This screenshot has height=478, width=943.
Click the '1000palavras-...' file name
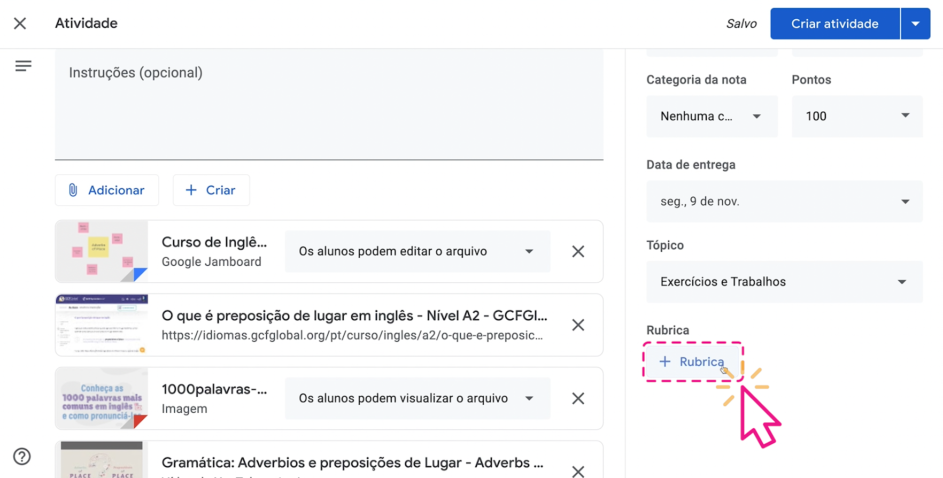(214, 389)
